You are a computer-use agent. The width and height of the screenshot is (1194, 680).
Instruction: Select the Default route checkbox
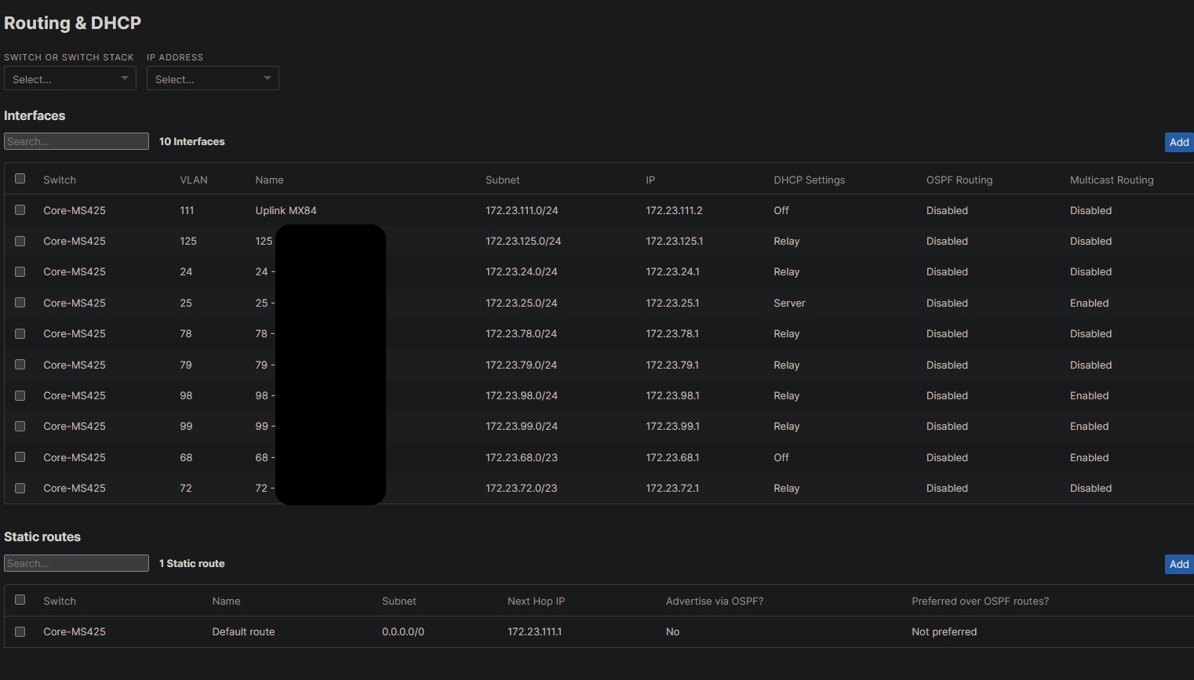pos(20,631)
